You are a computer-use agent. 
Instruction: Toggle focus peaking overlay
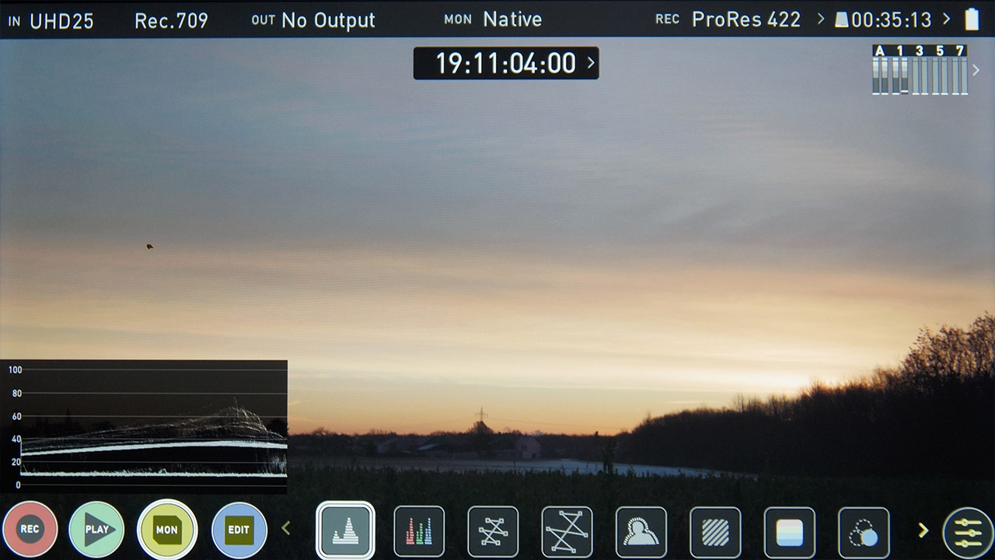coord(641,531)
